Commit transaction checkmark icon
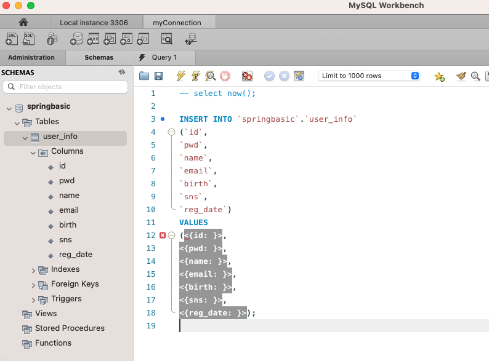 [270, 76]
